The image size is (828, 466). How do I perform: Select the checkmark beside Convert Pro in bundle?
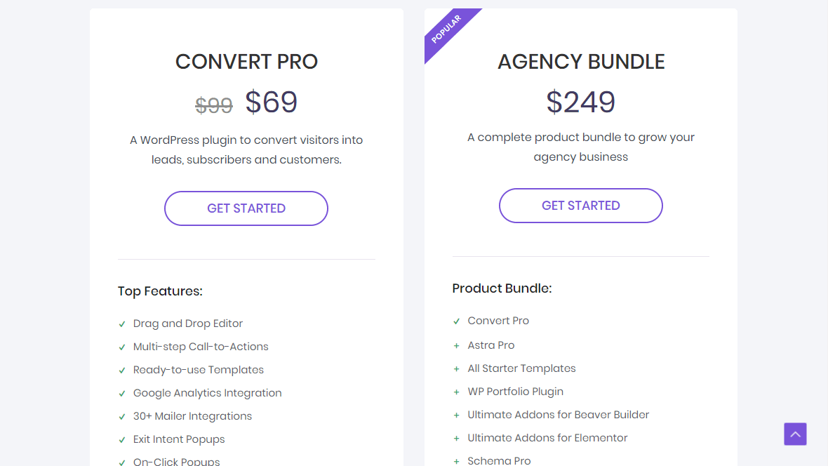point(457,321)
